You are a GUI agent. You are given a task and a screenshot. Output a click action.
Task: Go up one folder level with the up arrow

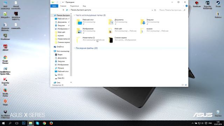click(63, 10)
